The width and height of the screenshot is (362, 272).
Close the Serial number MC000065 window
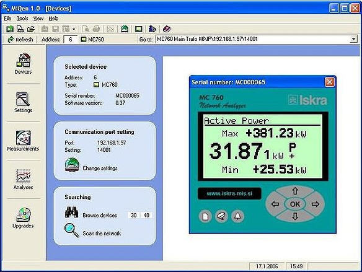(x=329, y=82)
